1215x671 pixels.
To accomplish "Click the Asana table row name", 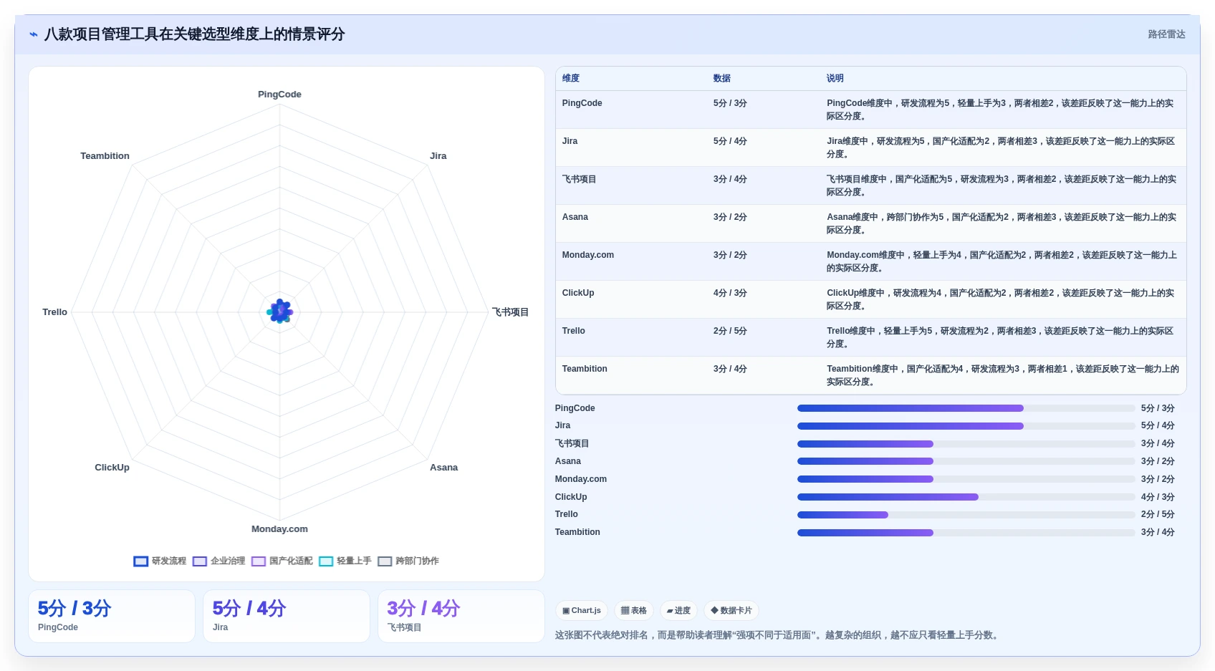I will tap(575, 217).
